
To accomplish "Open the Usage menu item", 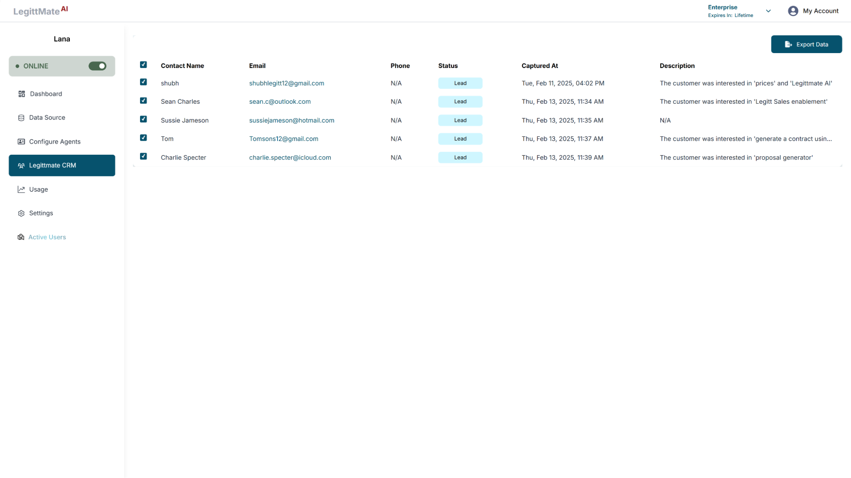I will click(38, 190).
